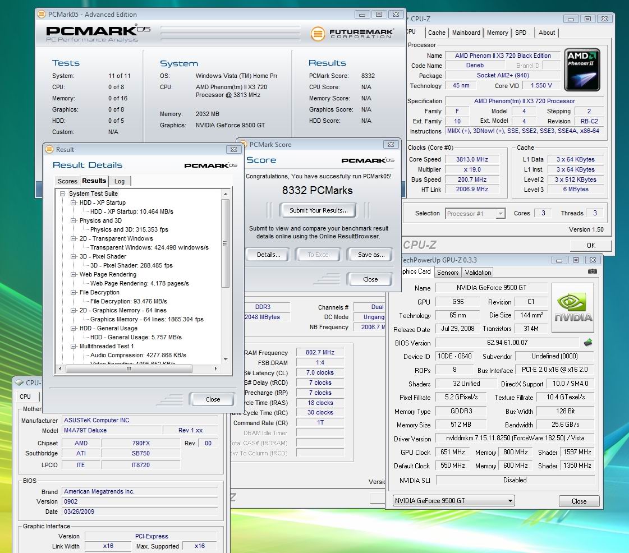This screenshot has height=553, width=629.
Task: Click the PCMark05 title bar application icon
Action: (x=42, y=15)
